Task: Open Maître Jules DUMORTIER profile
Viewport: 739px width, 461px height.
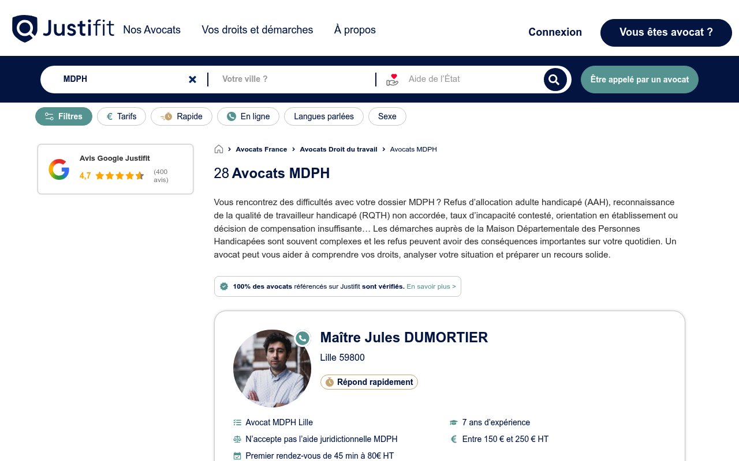Action: click(404, 338)
